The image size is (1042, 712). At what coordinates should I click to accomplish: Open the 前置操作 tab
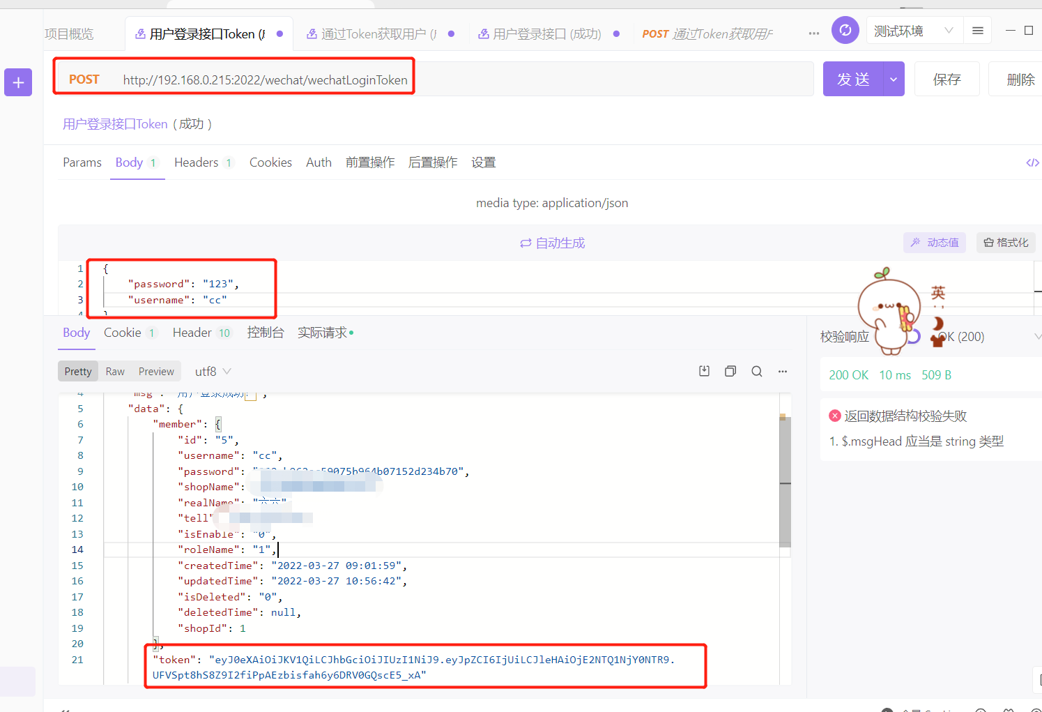point(370,162)
